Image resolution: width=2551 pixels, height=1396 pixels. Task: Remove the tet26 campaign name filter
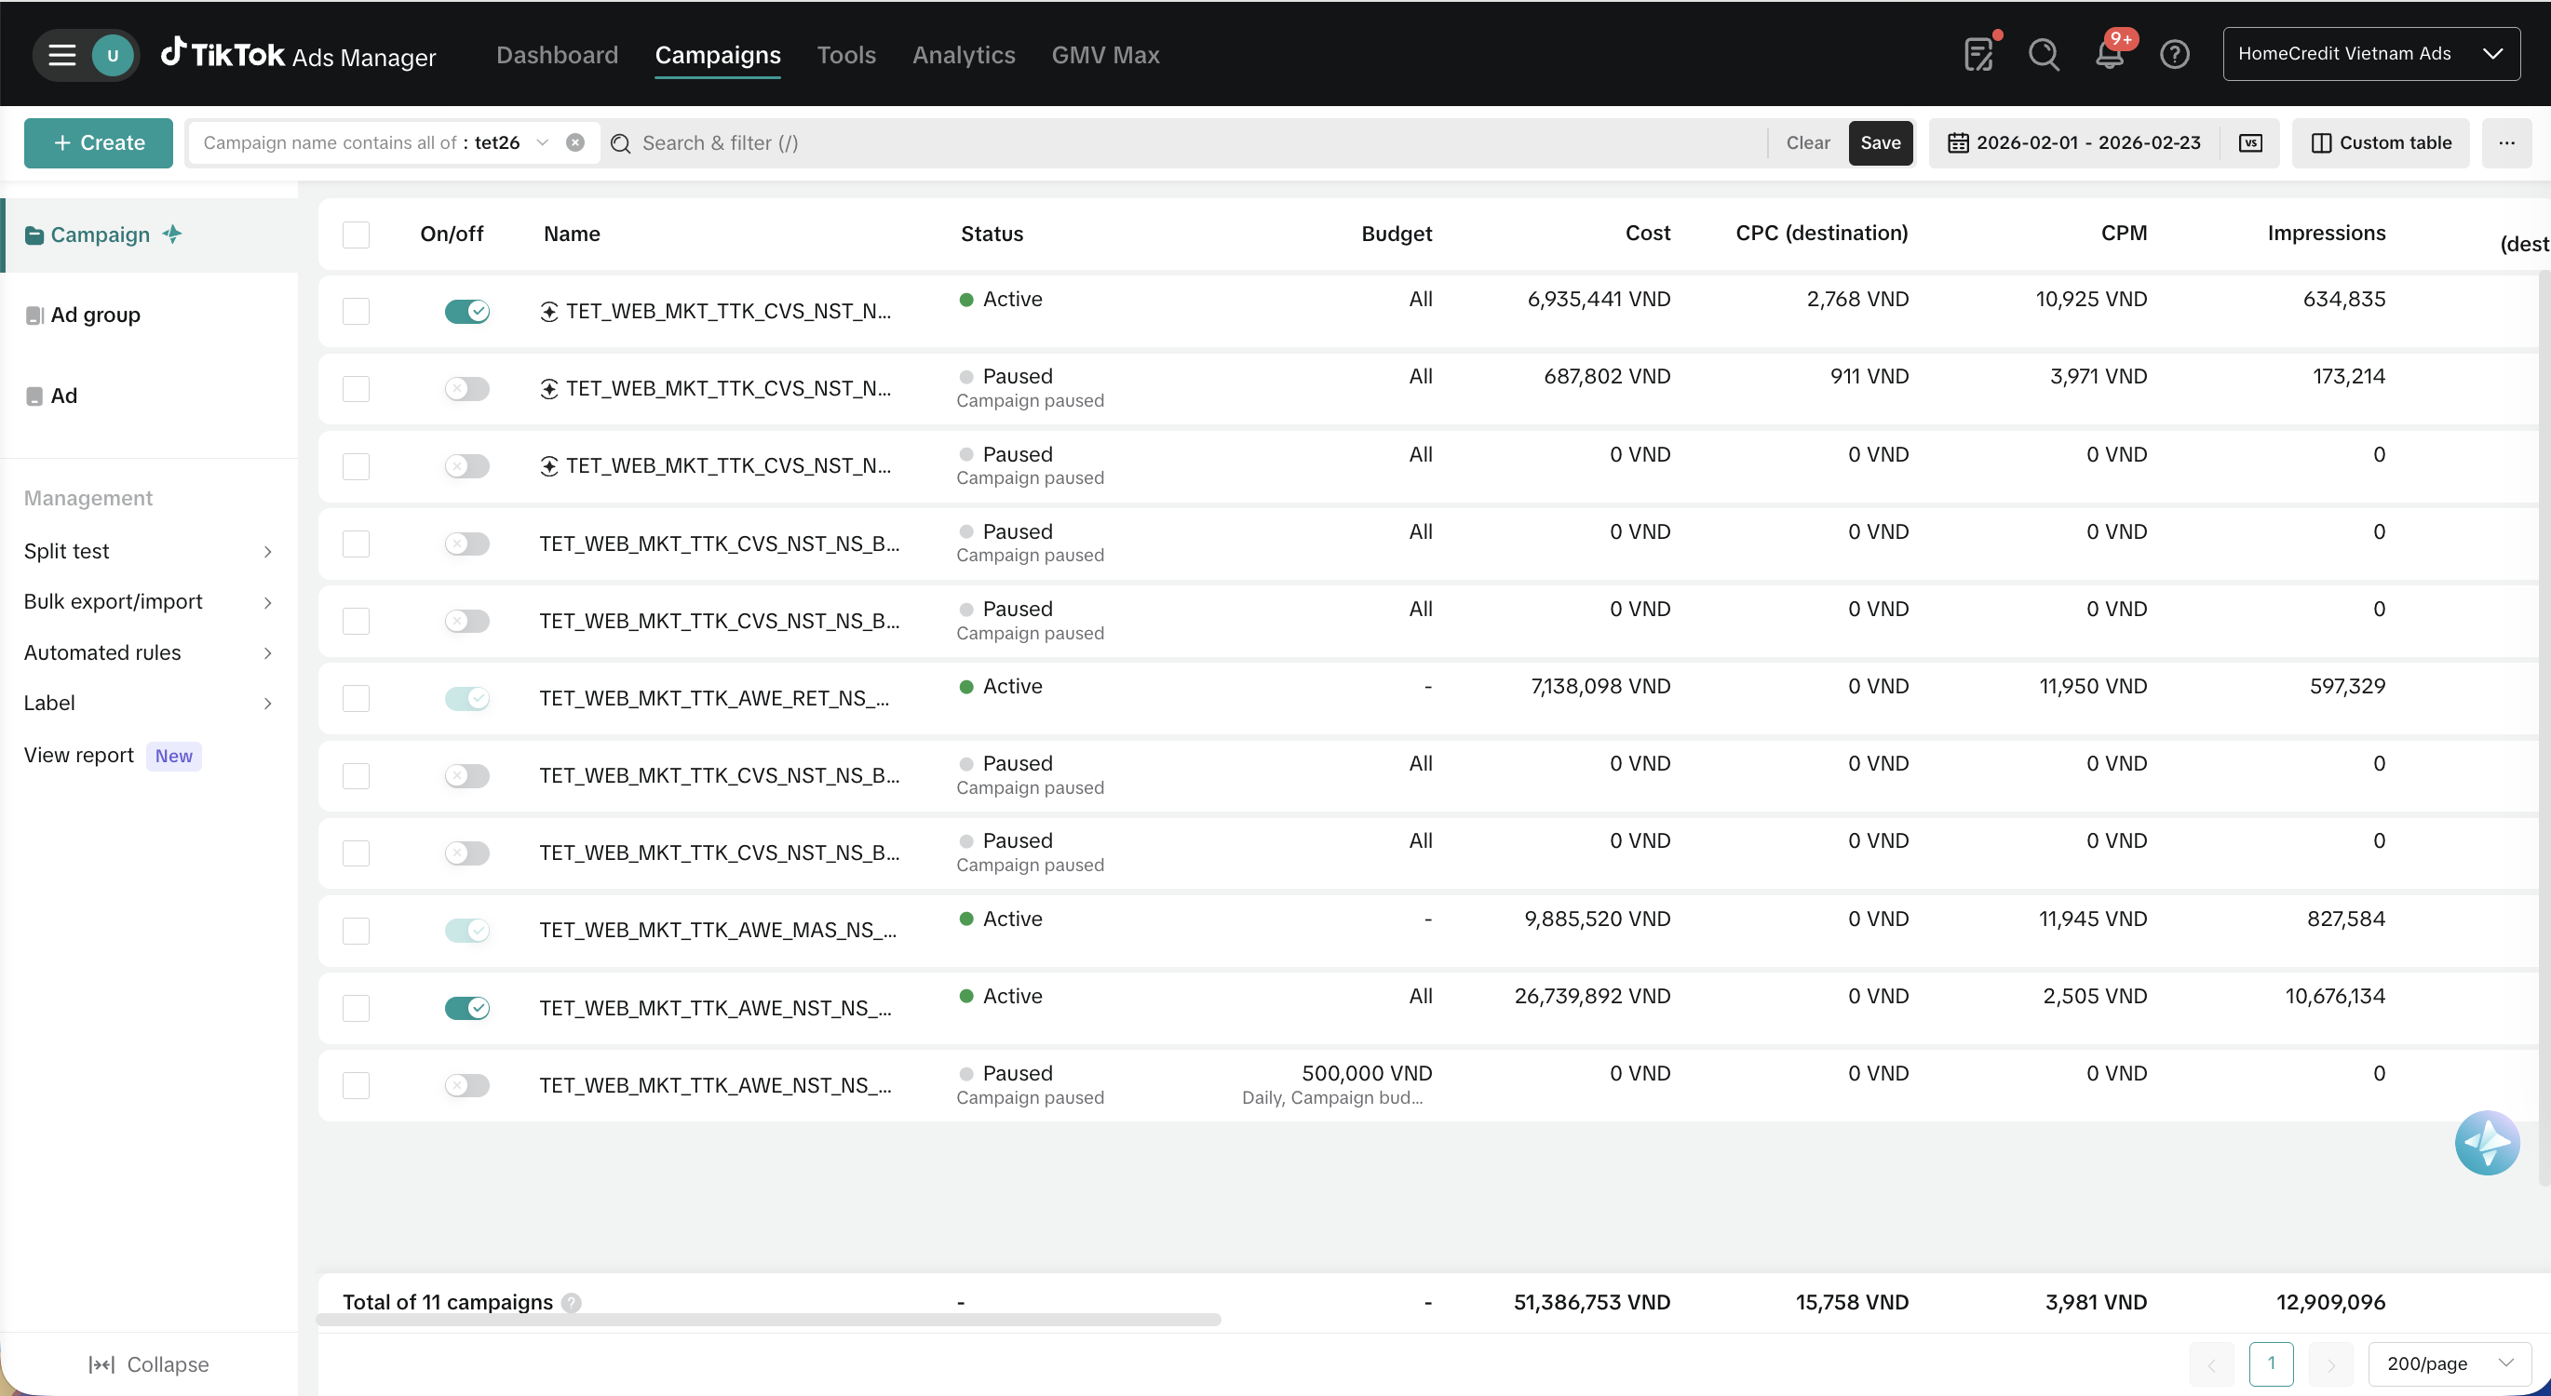pos(574,142)
